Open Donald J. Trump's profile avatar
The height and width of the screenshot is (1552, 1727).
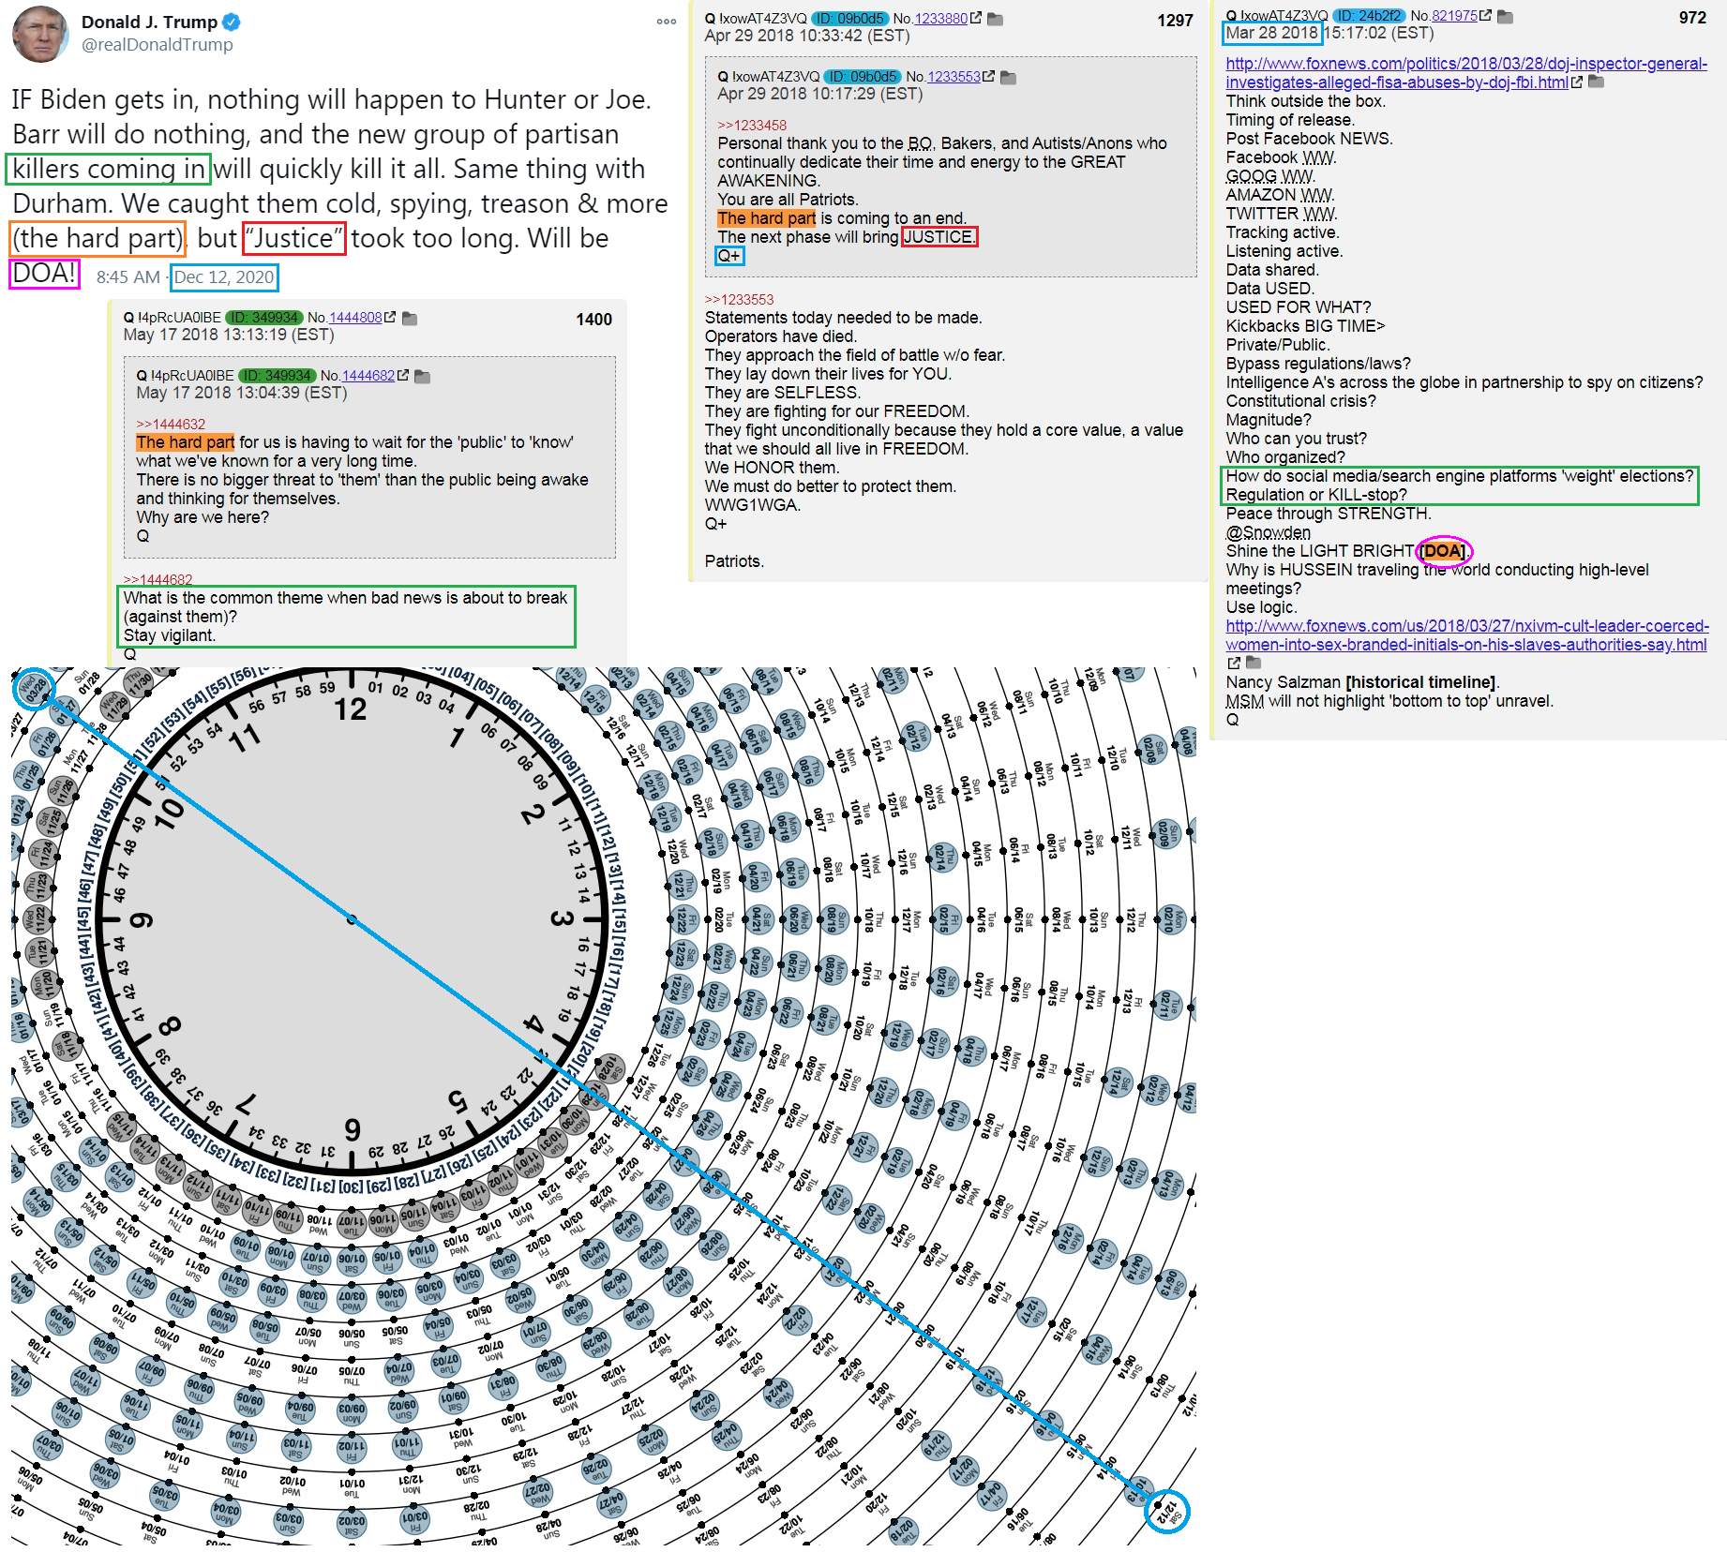click(x=40, y=34)
